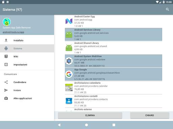Click the Sistema android robot icon
The image size is (173, 129).
coord(6,48)
